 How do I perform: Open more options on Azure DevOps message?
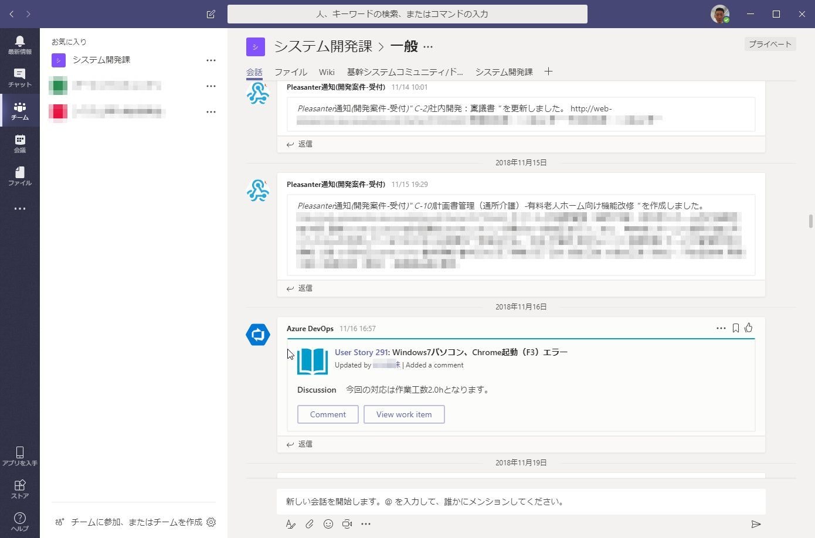pos(721,328)
